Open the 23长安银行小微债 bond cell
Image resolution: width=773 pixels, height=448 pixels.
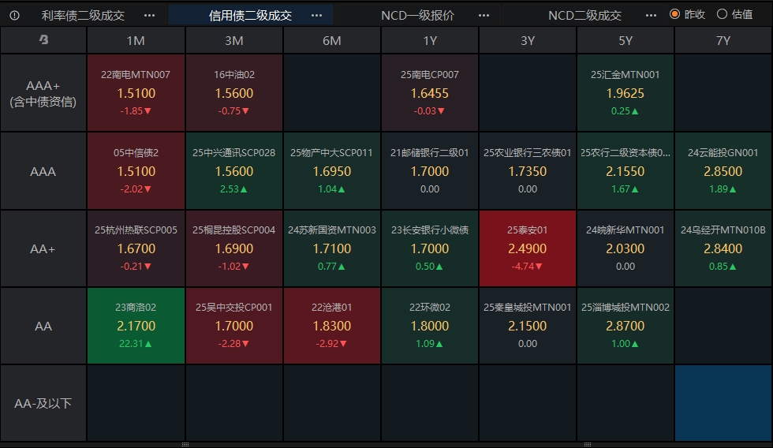click(430, 248)
